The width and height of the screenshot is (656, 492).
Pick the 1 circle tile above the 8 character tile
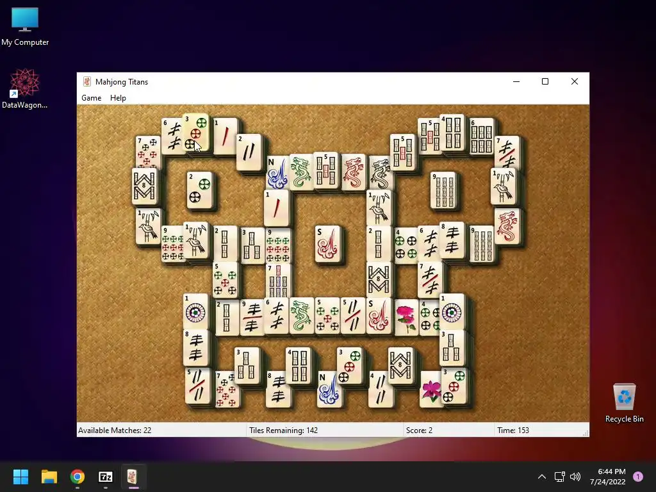(196, 311)
